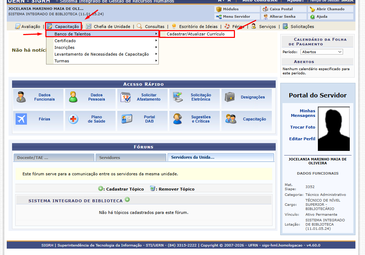Click the Sugestões e Críticas headset icon
The height and width of the screenshot is (255, 365).
(178, 119)
